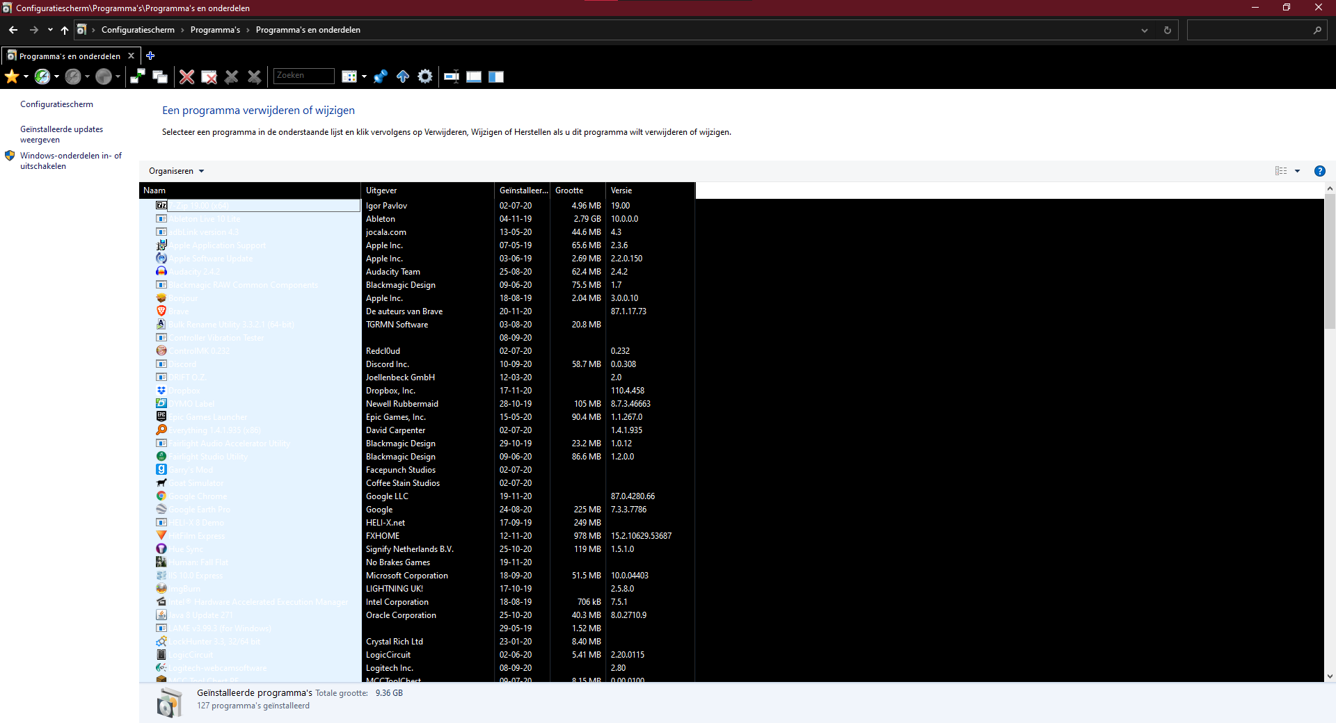Expand the chevron after Programma's breadcrumb

pos(248,30)
